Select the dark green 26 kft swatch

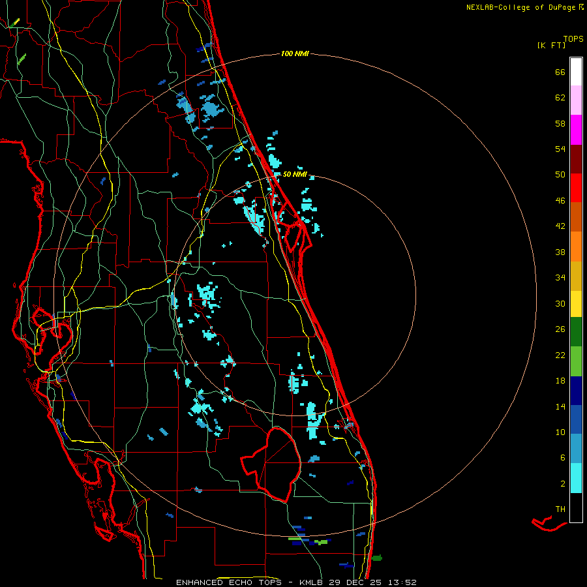click(576, 332)
